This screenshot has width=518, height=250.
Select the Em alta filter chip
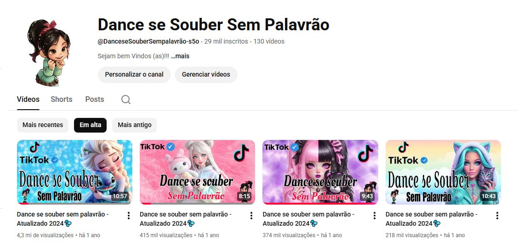pos(90,125)
